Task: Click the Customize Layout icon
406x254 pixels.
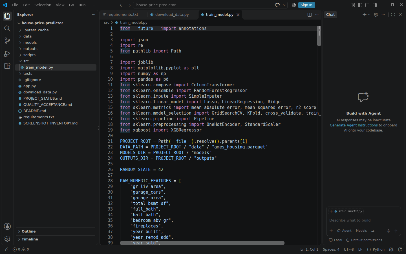Action: 353,5
